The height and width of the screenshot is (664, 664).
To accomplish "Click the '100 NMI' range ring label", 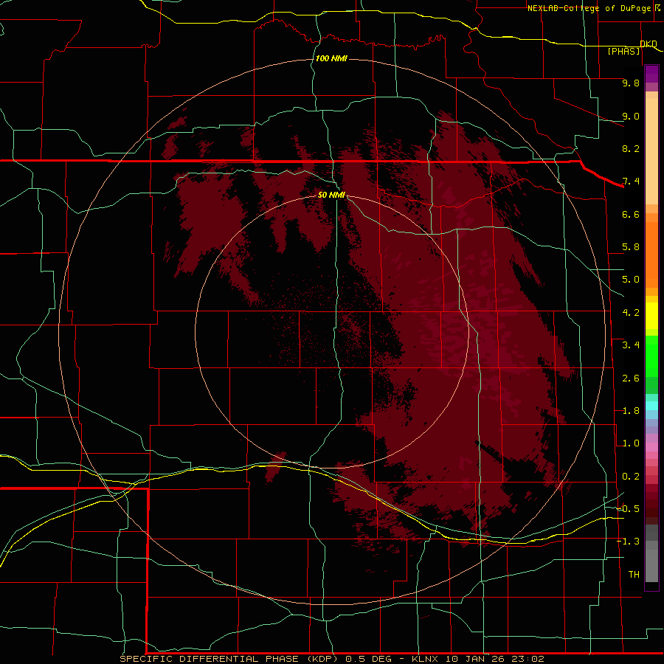I will coord(331,58).
